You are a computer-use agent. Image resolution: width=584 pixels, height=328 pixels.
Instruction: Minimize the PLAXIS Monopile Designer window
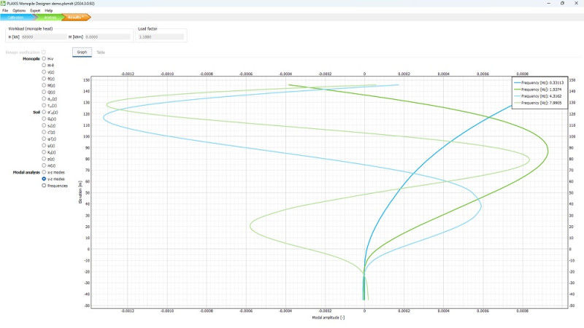[549, 4]
